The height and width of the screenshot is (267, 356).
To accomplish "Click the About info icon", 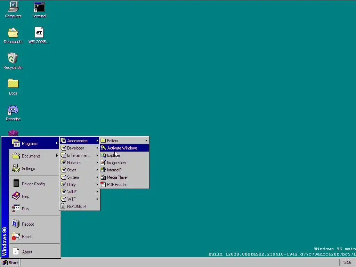I will click(x=16, y=252).
